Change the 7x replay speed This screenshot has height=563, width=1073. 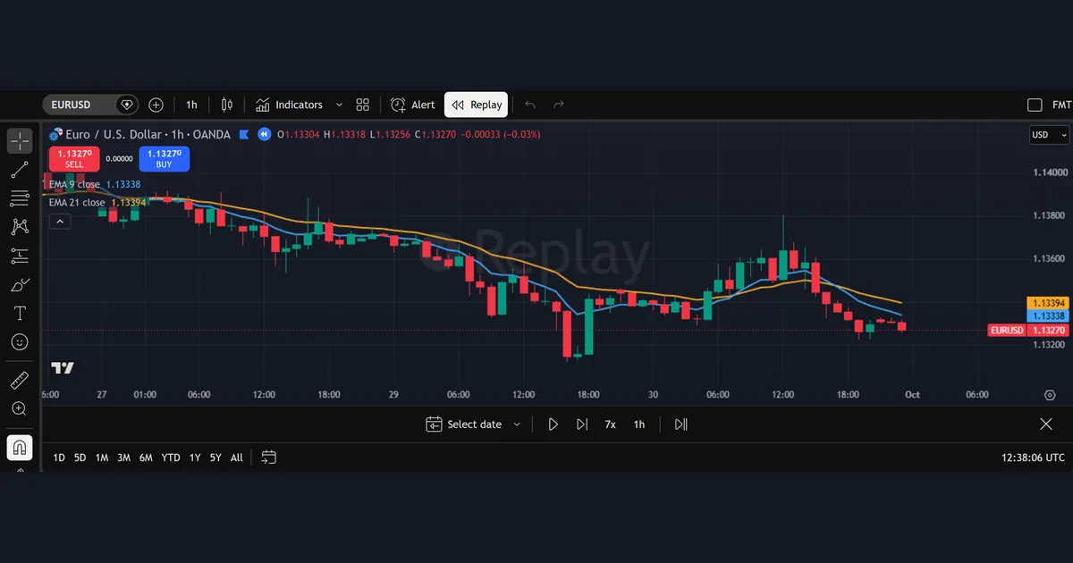[x=610, y=424]
